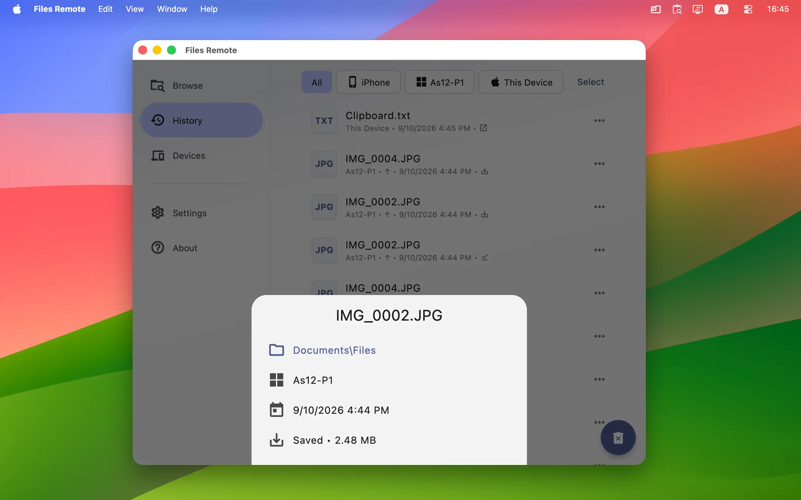Select the All filter chip
Viewport: 801px width, 500px height.
click(x=316, y=82)
